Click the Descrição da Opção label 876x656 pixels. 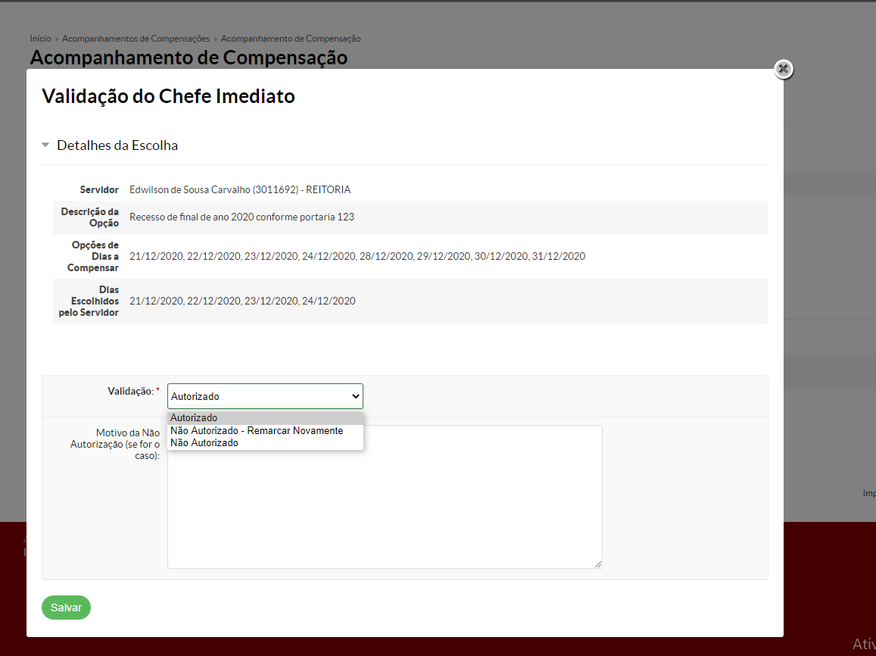(89, 217)
